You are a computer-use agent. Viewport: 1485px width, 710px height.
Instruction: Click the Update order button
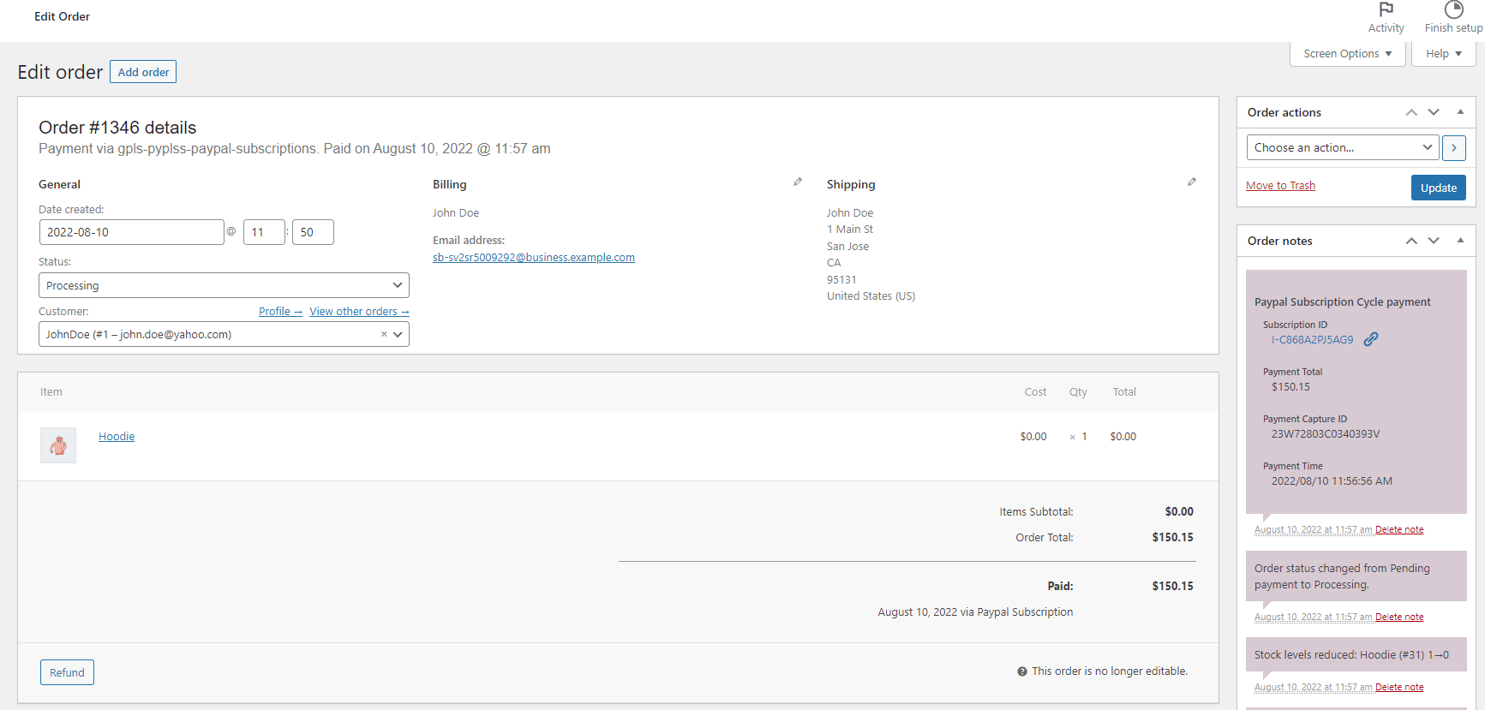(1438, 188)
